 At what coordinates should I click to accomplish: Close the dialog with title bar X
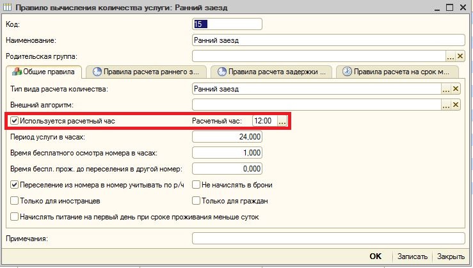[x=463, y=7]
